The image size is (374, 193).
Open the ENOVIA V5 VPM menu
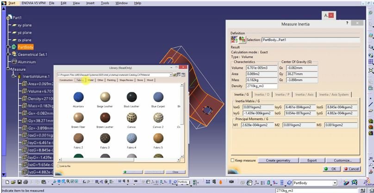pyautogui.click(x=33, y=3)
